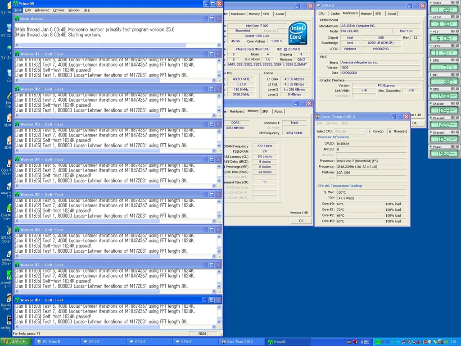This screenshot has width=461, height=346.
Task: Click the Worker #1 window icon
Action: (x=17, y=54)
